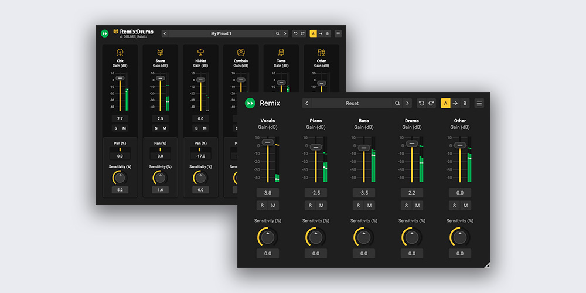Mute the Kick channel
This screenshot has width=586, height=293.
point(124,128)
